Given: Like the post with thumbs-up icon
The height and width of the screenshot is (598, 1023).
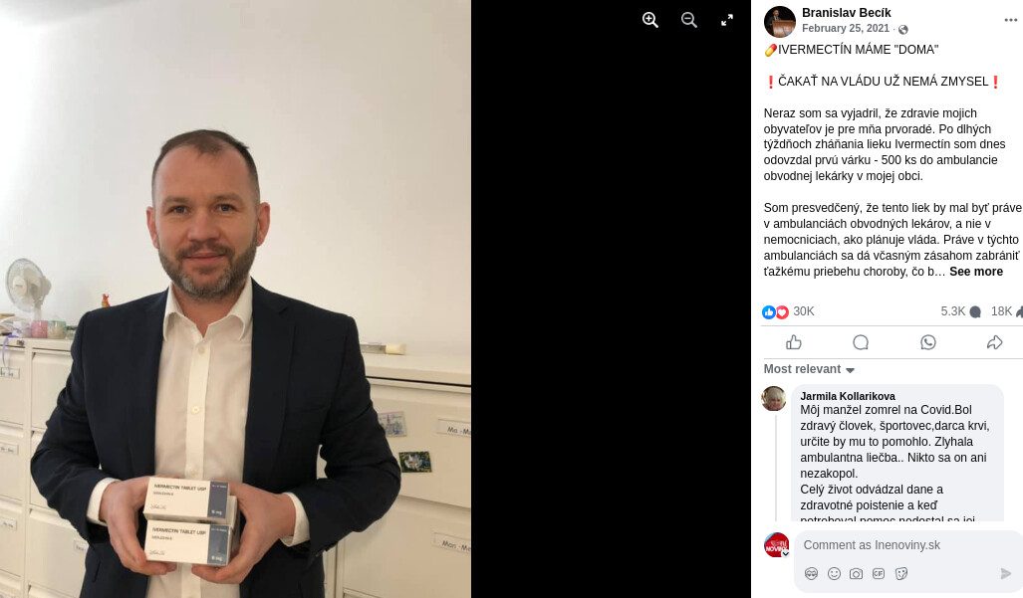Looking at the screenshot, I should coord(793,342).
